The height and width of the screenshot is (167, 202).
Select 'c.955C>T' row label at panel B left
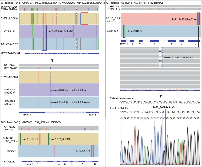(11, 151)
